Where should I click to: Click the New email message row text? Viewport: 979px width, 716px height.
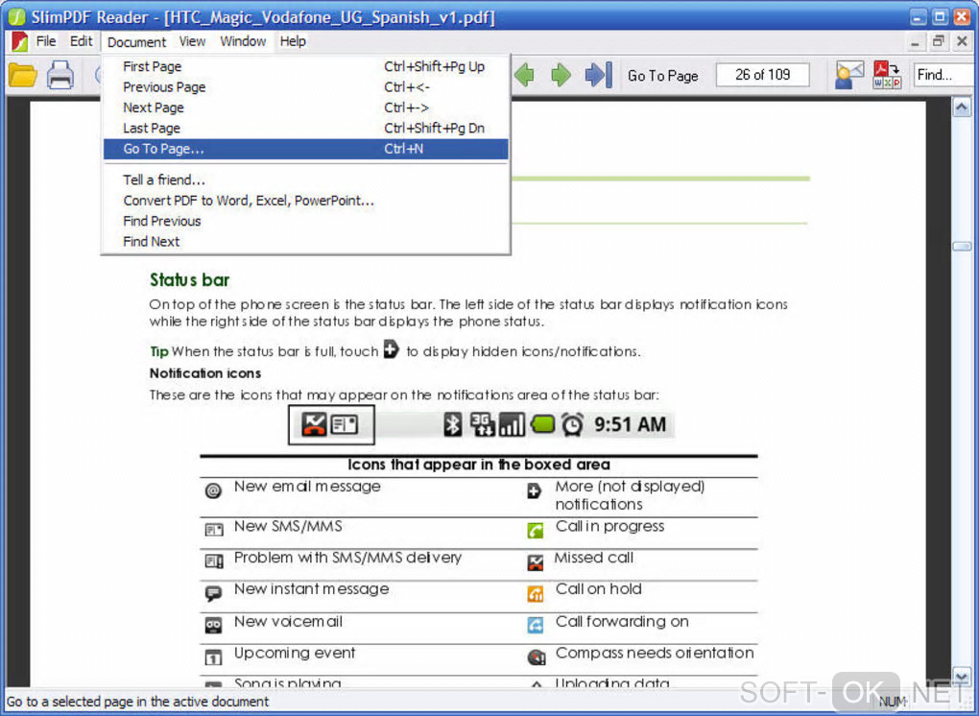click(x=307, y=487)
